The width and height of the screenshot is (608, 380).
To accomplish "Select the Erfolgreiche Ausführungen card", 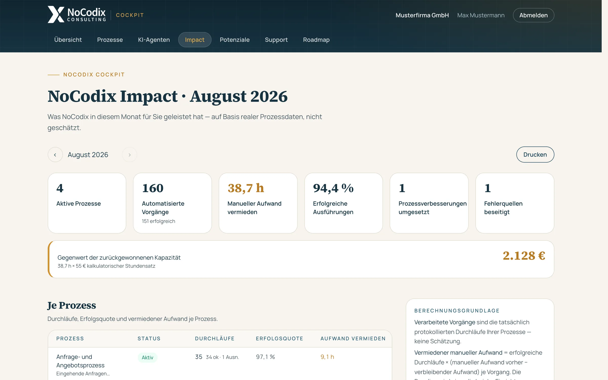I will (344, 203).
